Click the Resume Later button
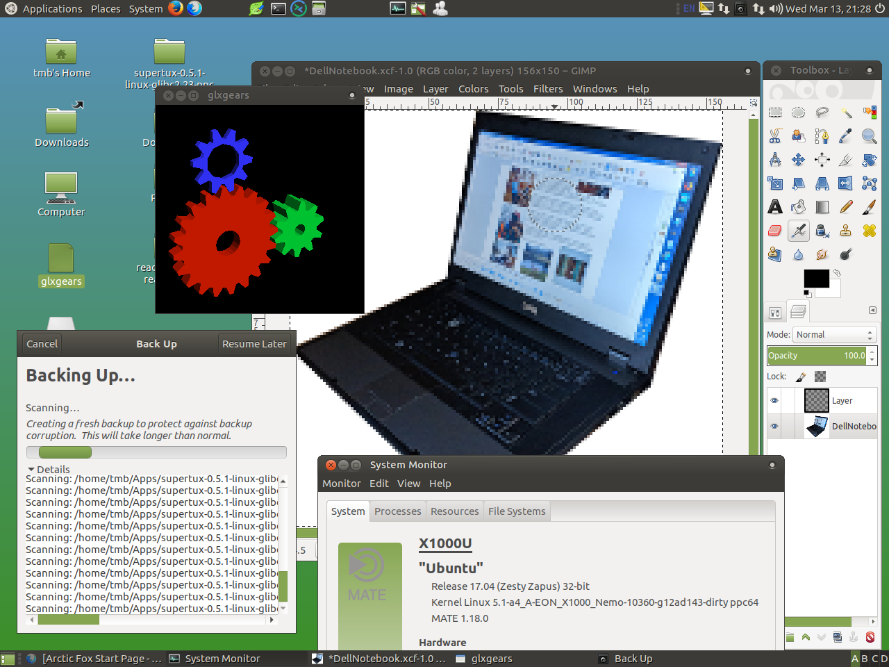This screenshot has width=889, height=667. [254, 344]
